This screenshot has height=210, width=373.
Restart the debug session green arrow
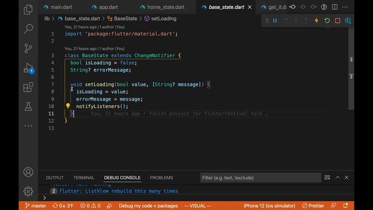click(x=327, y=21)
